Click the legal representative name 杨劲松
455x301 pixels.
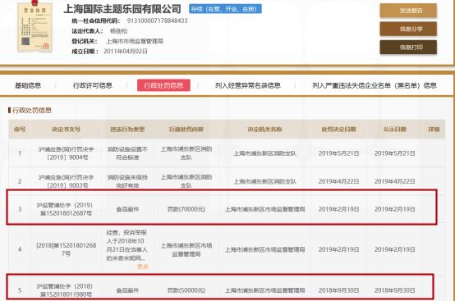(119, 31)
